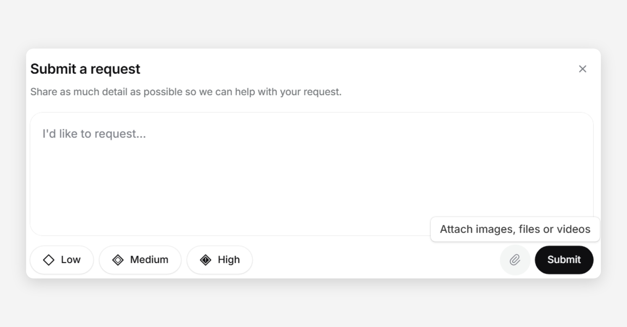627x327 pixels.
Task: Click the filled diamond icon beside High
Action: pyautogui.click(x=206, y=260)
